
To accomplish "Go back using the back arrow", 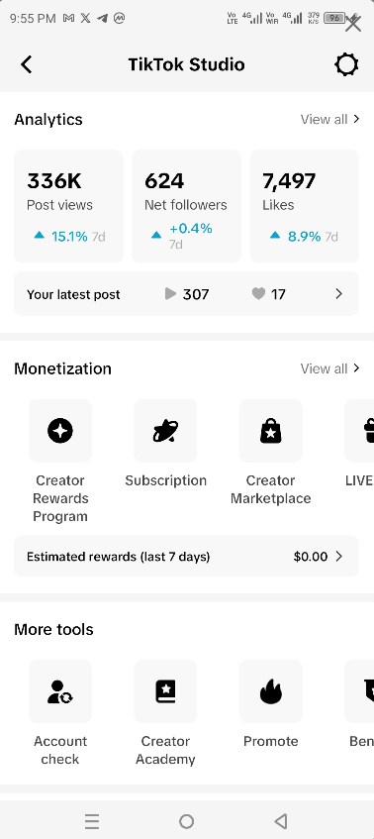I will pos(26,64).
